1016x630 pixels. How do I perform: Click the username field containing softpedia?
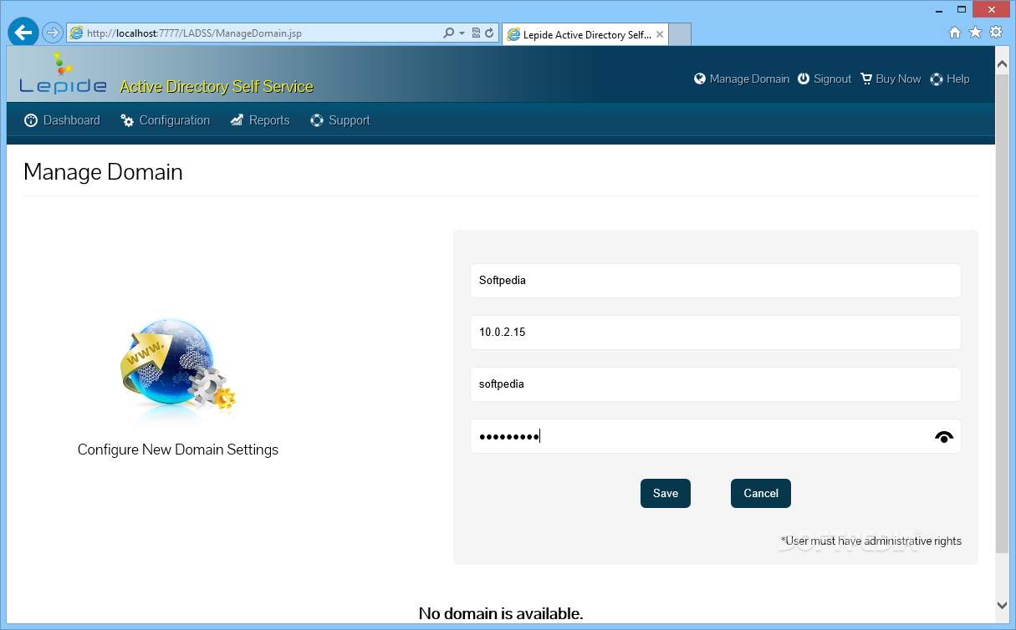(715, 384)
